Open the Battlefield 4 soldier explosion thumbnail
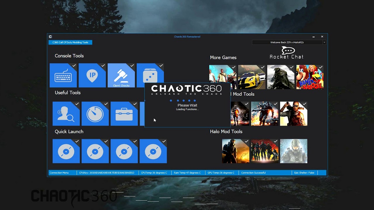The height and width of the screenshot is (210, 374). (264, 114)
